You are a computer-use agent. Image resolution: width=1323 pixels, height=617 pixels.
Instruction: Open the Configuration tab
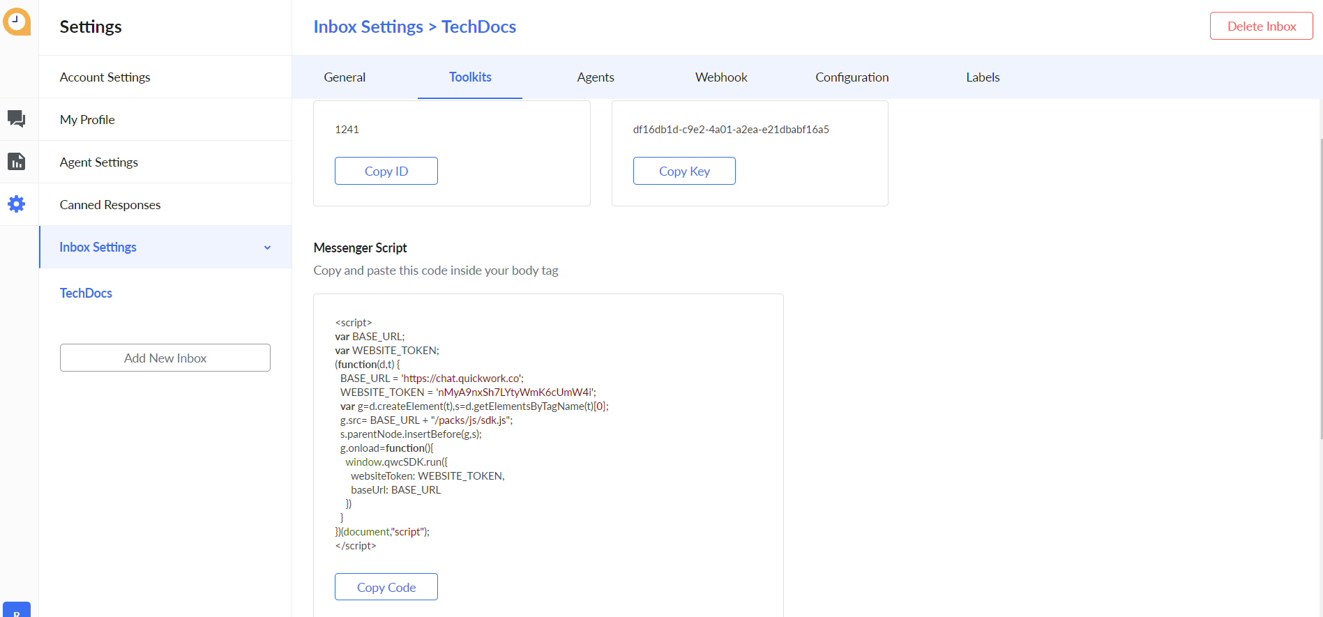(x=852, y=77)
